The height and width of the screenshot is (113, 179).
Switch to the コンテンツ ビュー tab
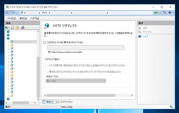coord(65,102)
